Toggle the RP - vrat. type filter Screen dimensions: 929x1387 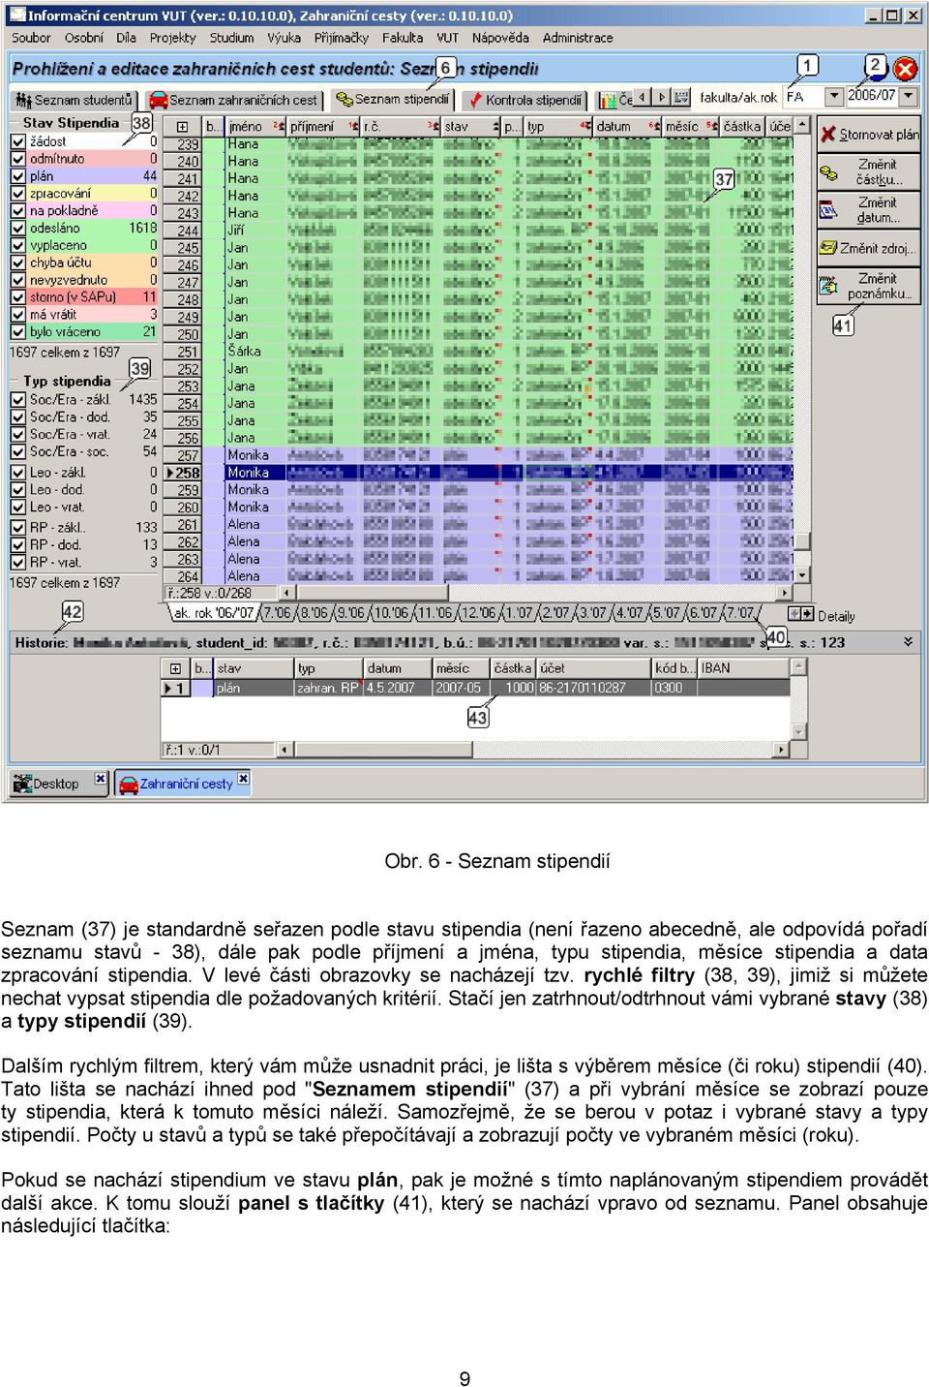[18, 562]
